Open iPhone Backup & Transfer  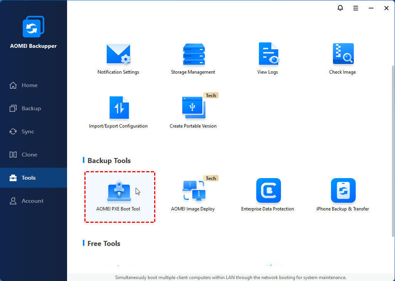click(x=343, y=195)
